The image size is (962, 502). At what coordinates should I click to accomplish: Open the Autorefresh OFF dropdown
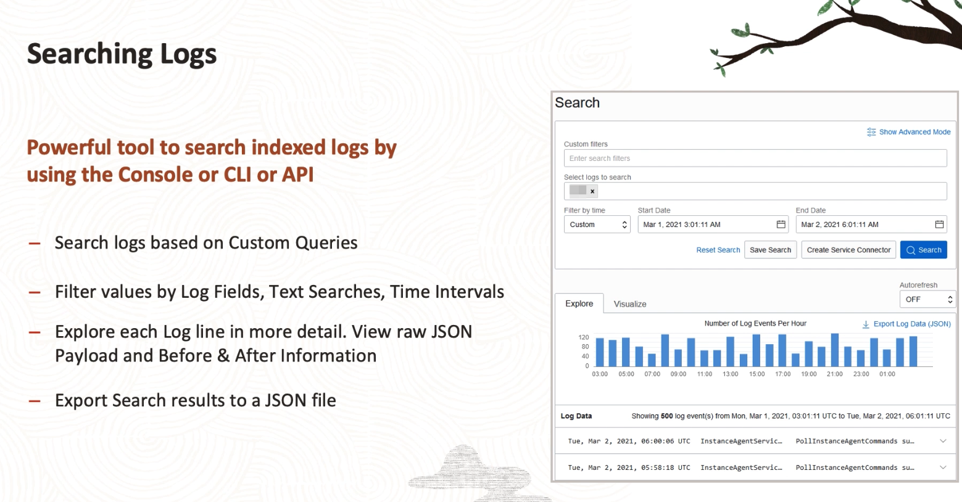click(927, 300)
